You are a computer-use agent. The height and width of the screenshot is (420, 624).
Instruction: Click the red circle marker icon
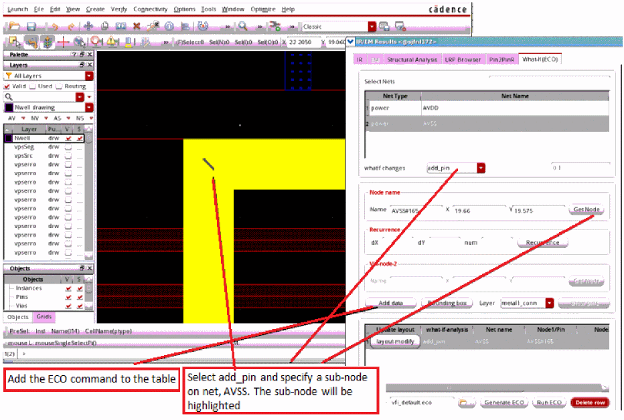click(96, 41)
